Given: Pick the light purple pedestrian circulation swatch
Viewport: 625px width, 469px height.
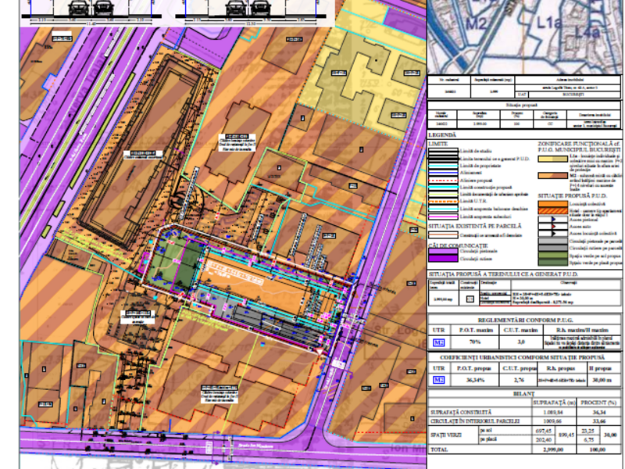Looking at the screenshot, I should point(443,252).
